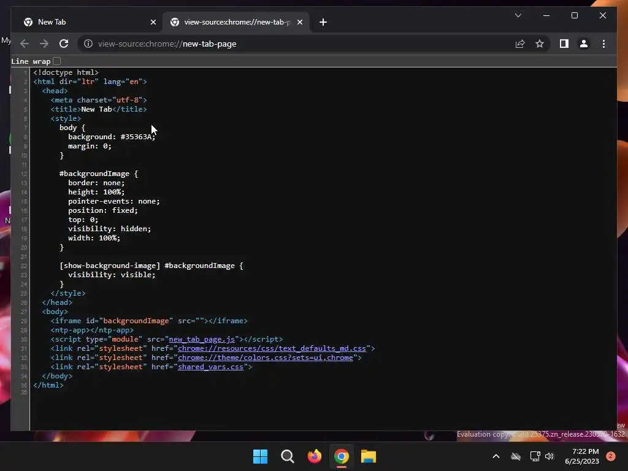Close the New Tab tab
The image size is (628, 471).
pyautogui.click(x=153, y=23)
